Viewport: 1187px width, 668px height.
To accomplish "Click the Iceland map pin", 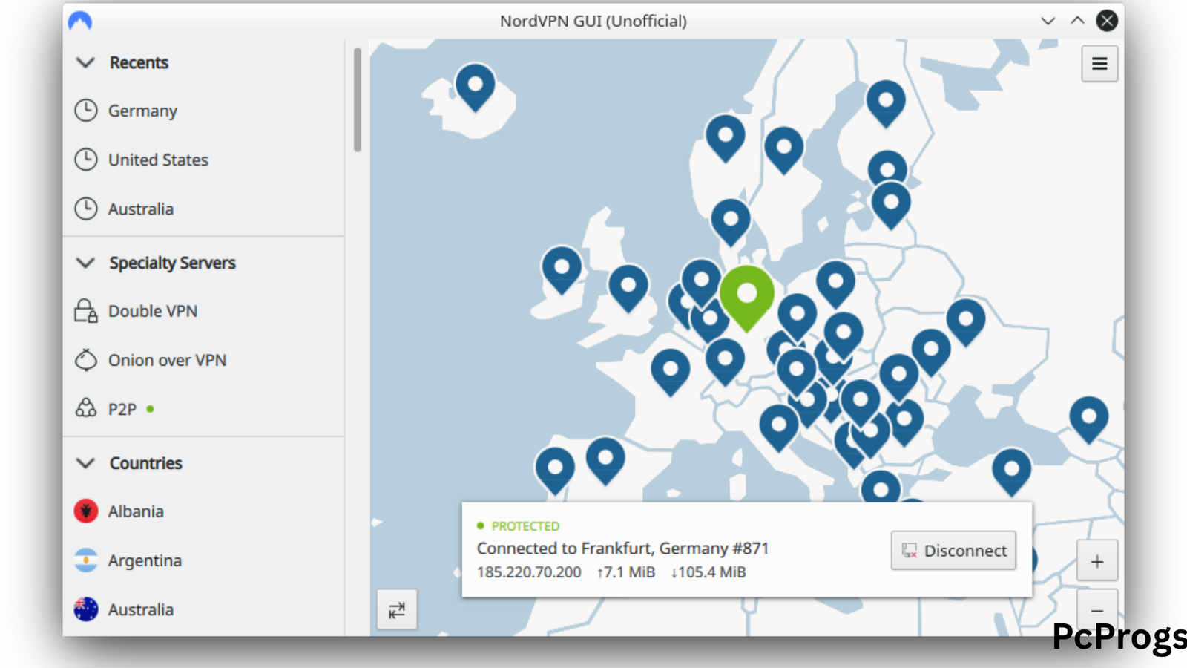I will click(x=476, y=87).
